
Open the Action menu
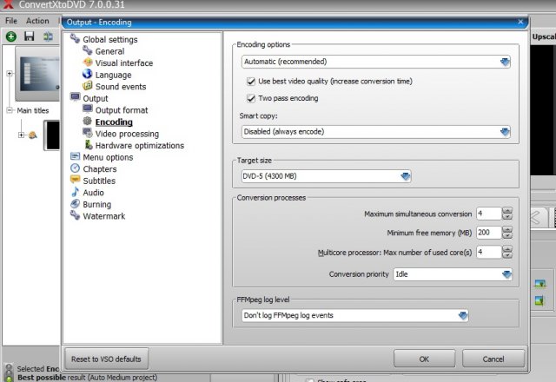(37, 21)
